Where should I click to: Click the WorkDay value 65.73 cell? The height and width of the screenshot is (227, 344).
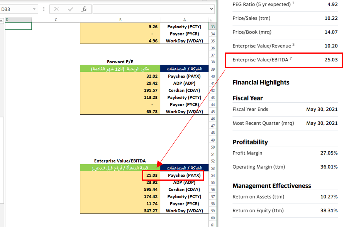click(x=120, y=112)
